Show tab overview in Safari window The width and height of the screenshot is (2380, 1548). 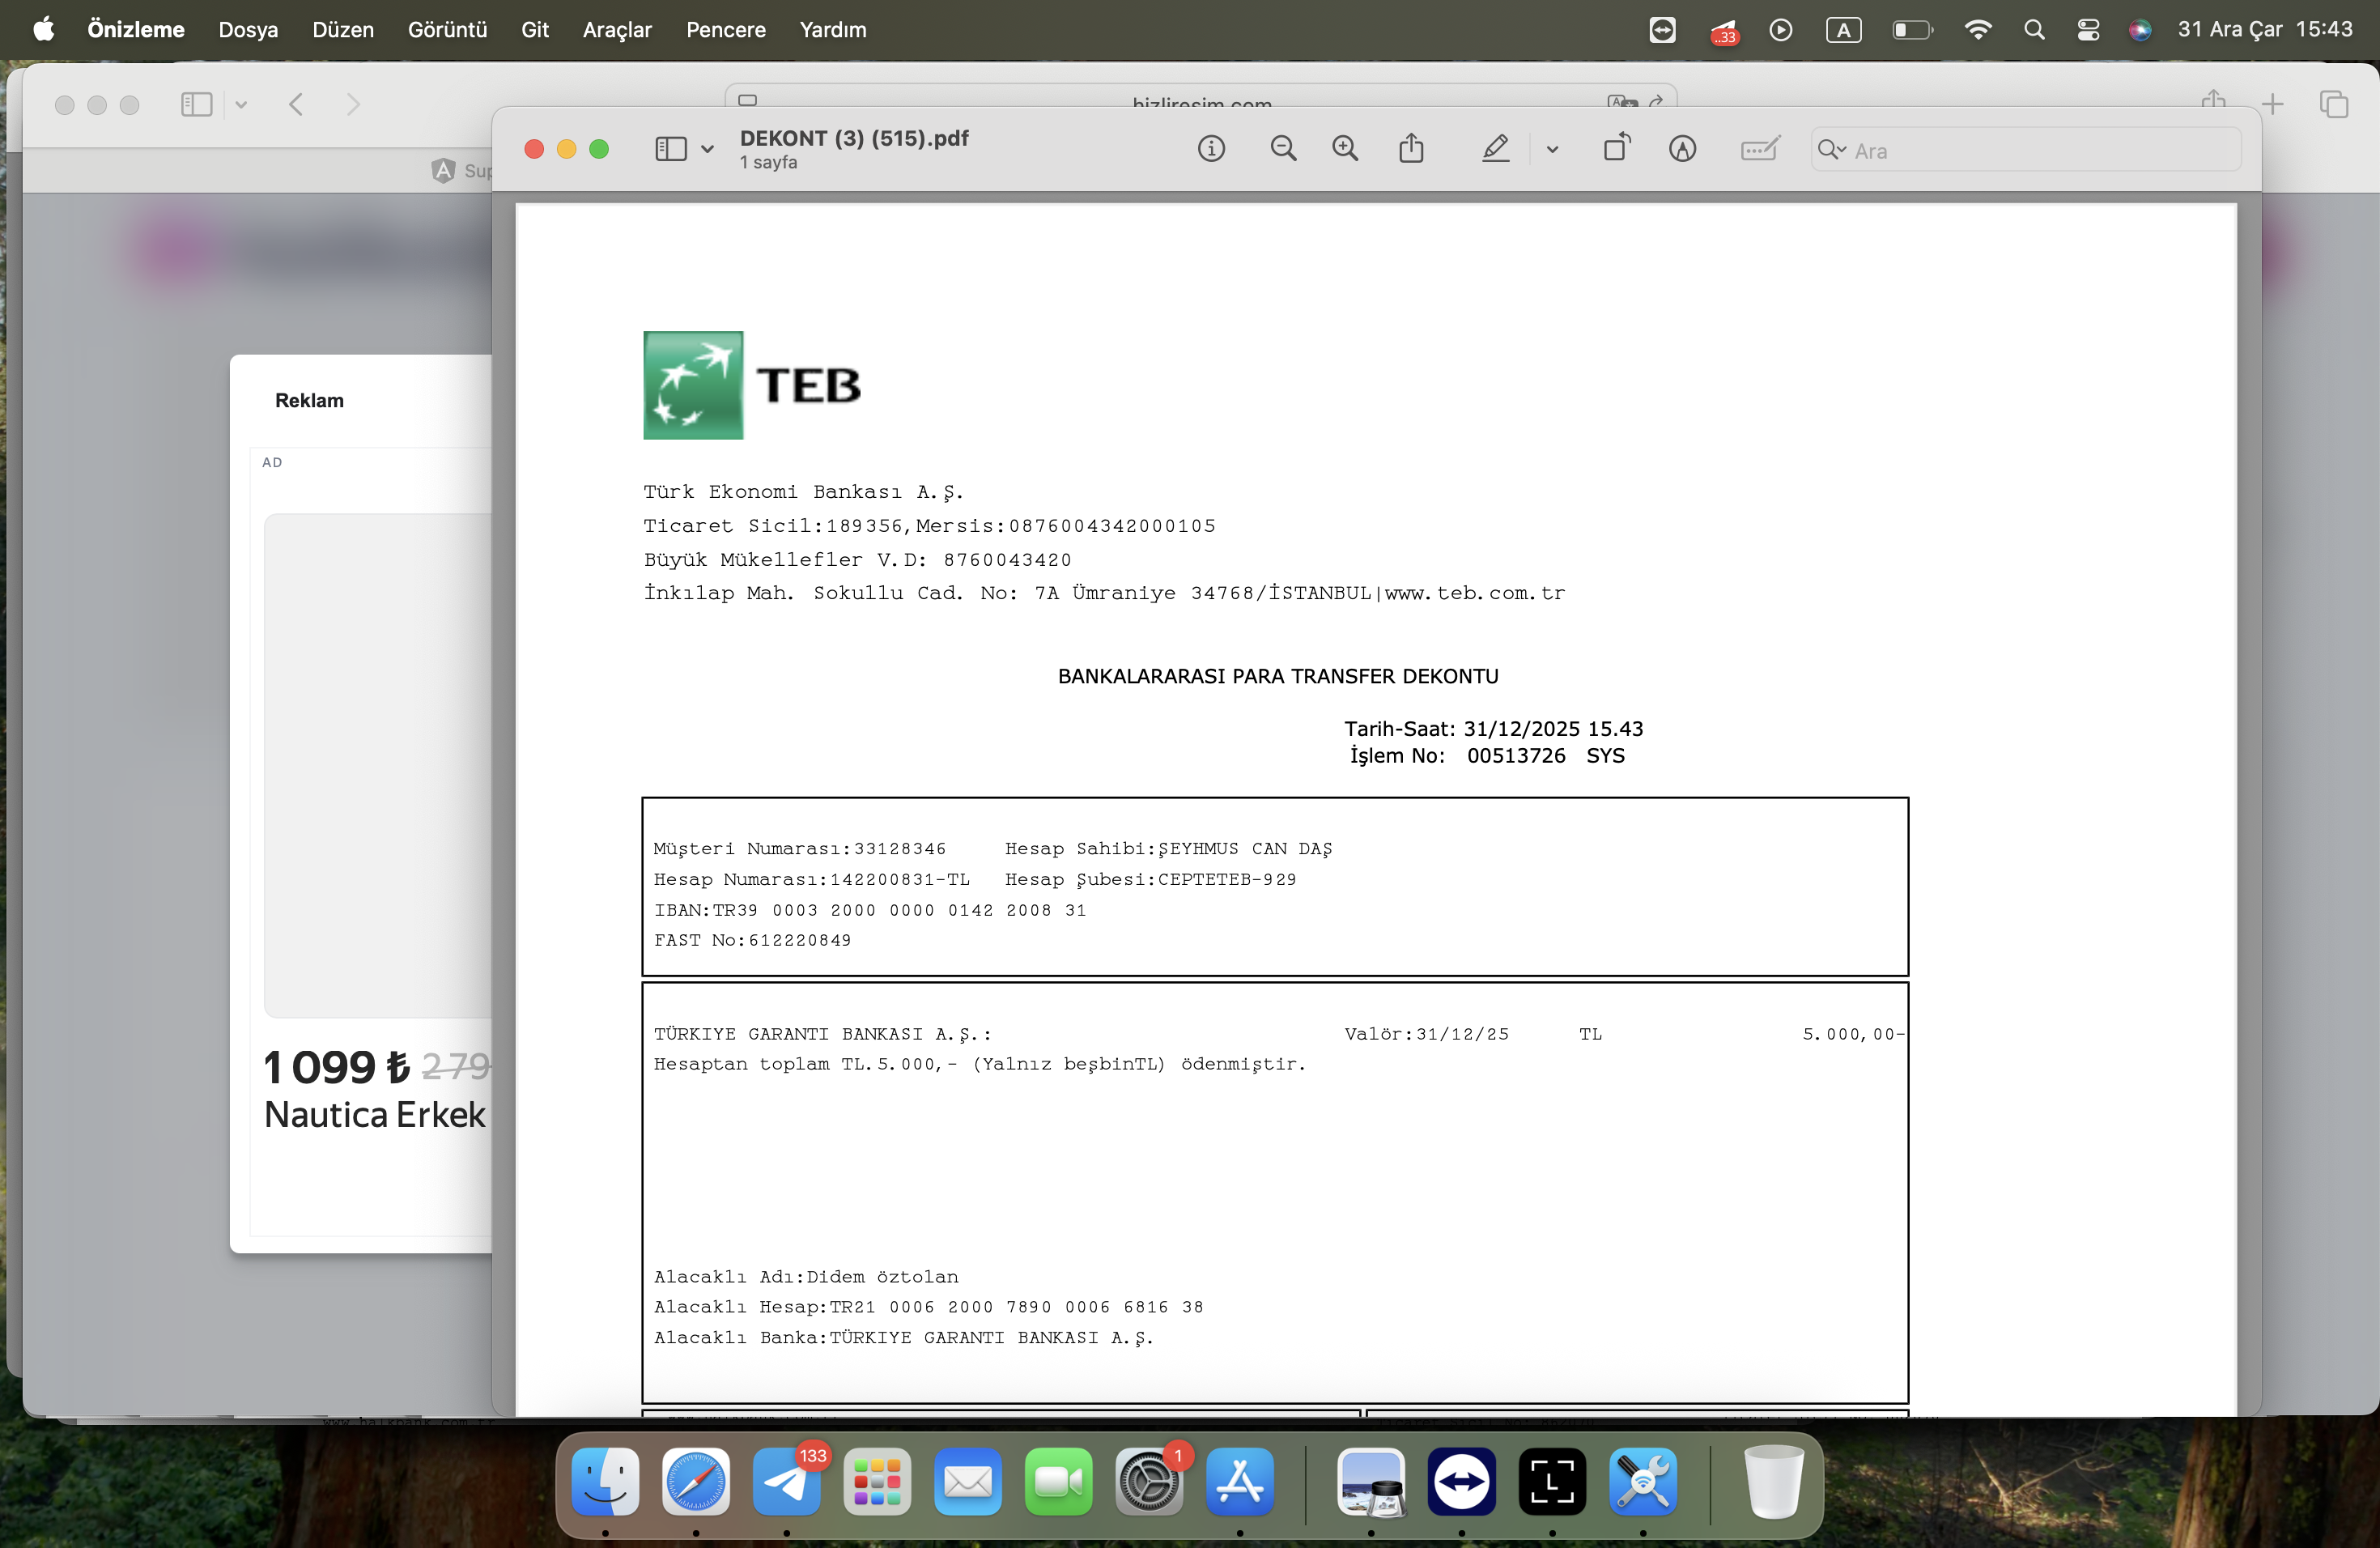2334,104
